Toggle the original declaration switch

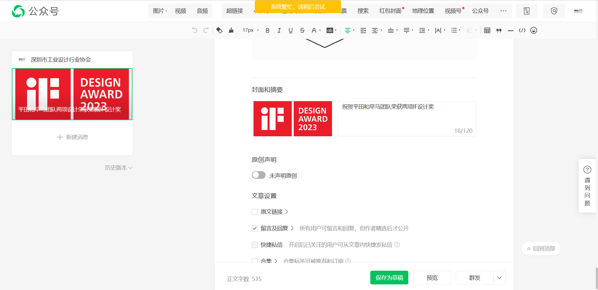click(259, 175)
